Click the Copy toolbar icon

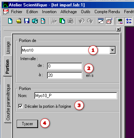click(62, 21)
